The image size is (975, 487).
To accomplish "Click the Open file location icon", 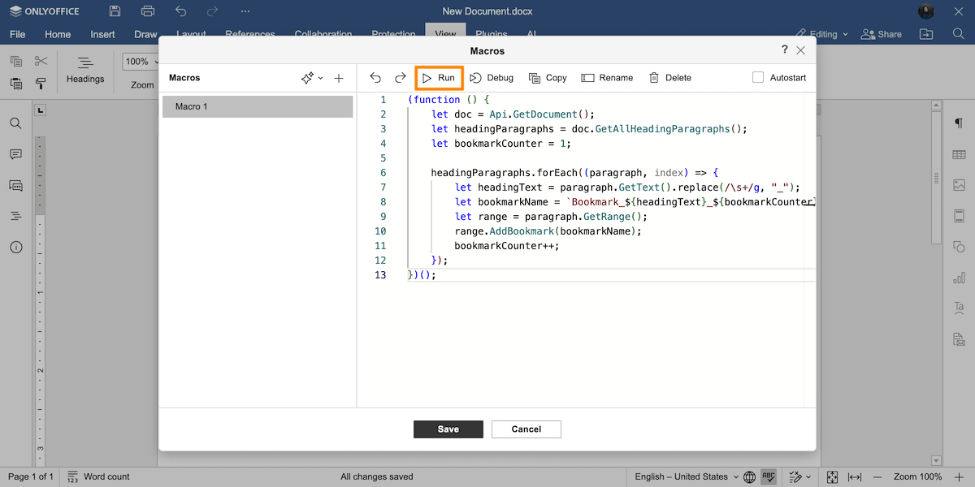I will pyautogui.click(x=926, y=34).
